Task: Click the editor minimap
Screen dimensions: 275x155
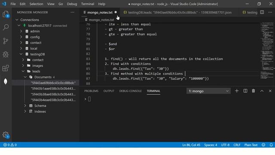Action: point(266,51)
